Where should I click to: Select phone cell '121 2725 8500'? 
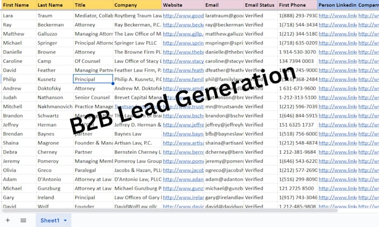[298, 189]
